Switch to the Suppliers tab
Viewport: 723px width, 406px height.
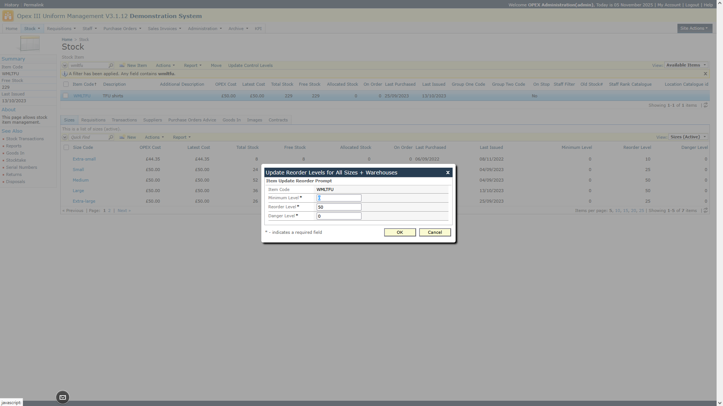(x=153, y=120)
